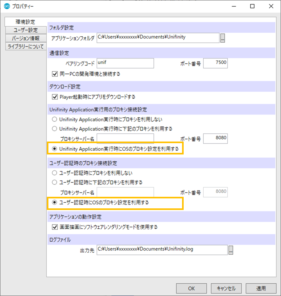Minimize the プロパティー window
The width and height of the screenshot is (281, 296).
pyautogui.click(x=234, y=6)
